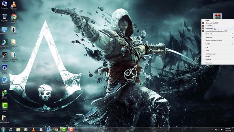Select the VLC media player desktop shortcut
Screen dimensions: 234x132
pos(14,6)
